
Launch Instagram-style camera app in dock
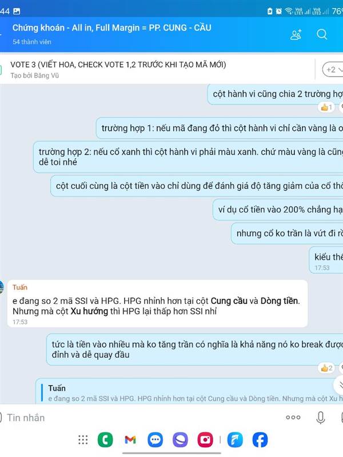pyautogui.click(x=205, y=439)
